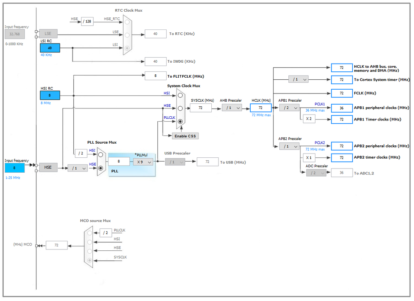
Task: Select PLLCLK in System Clock Mux
Action: click(180, 121)
